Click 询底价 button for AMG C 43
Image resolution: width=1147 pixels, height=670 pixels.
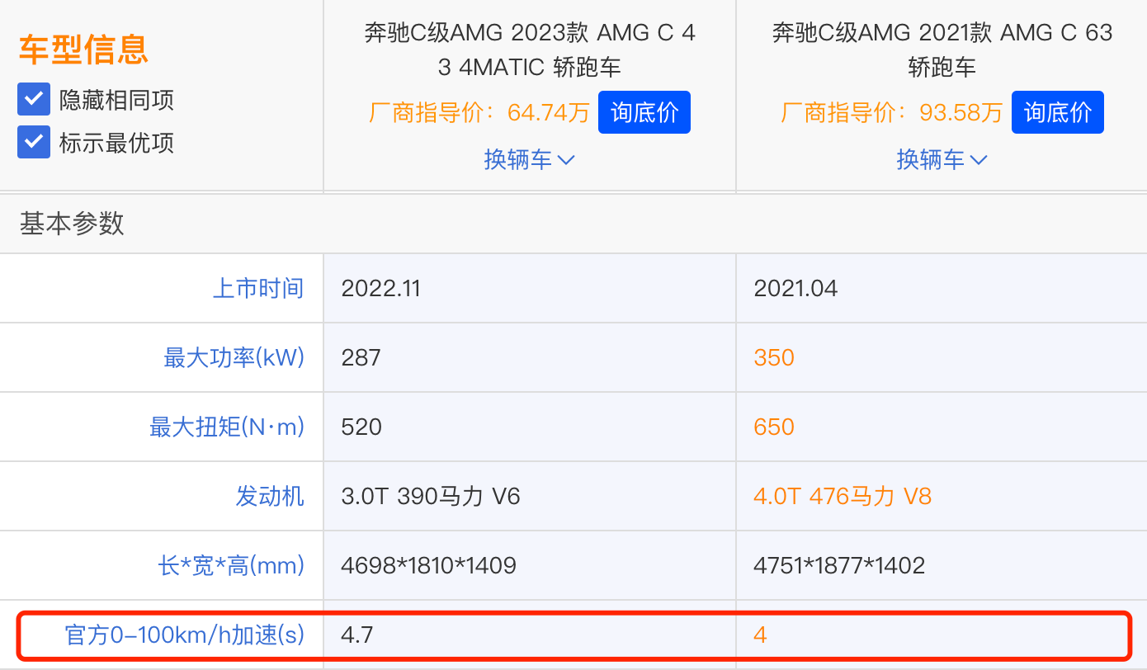pos(644,112)
